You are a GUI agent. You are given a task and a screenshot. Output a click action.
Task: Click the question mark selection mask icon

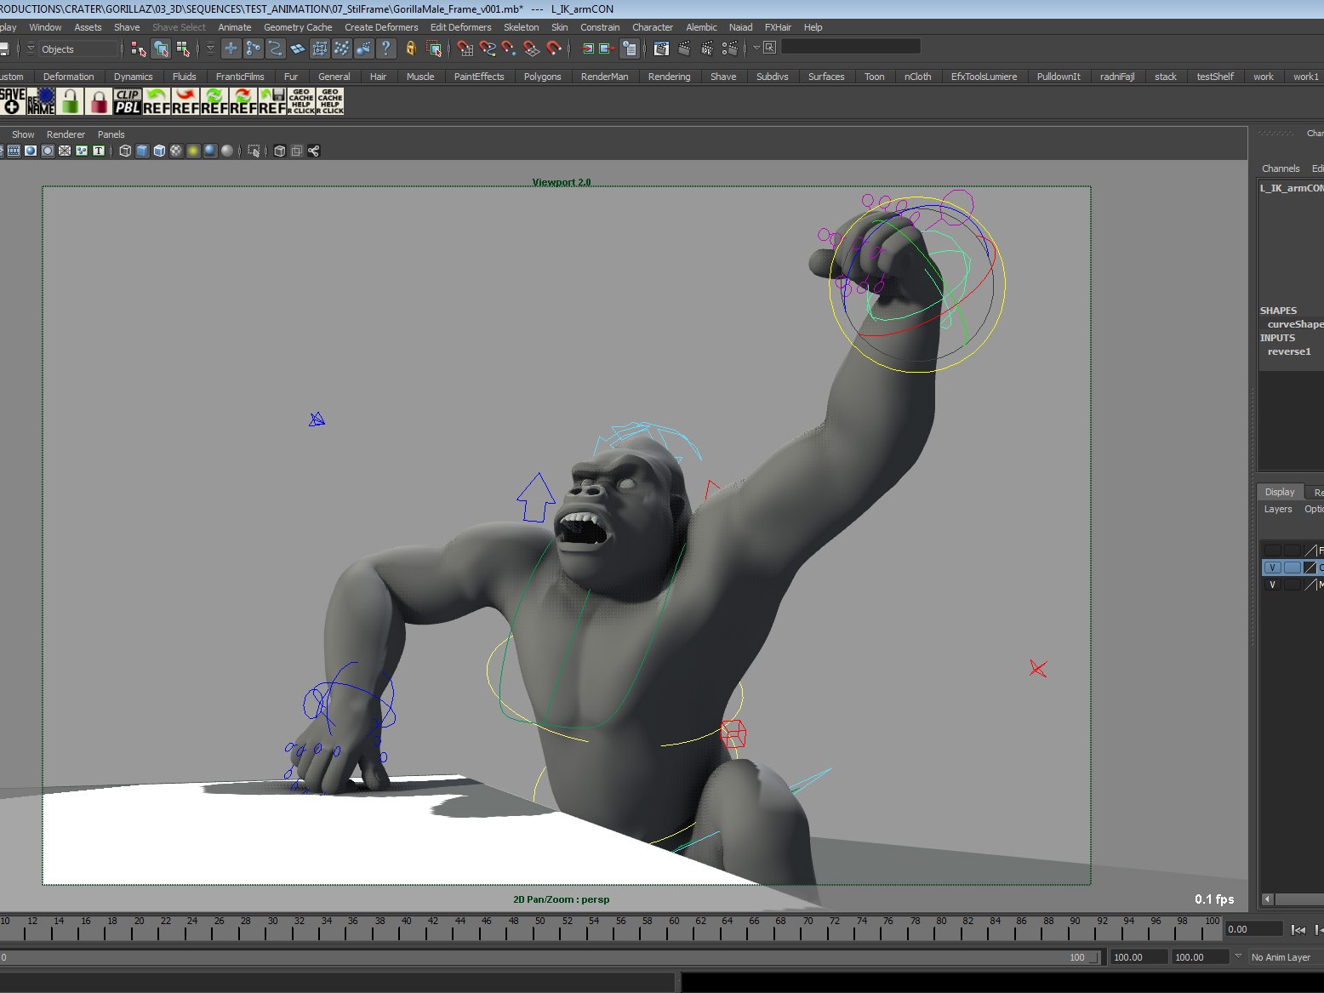[385, 49]
